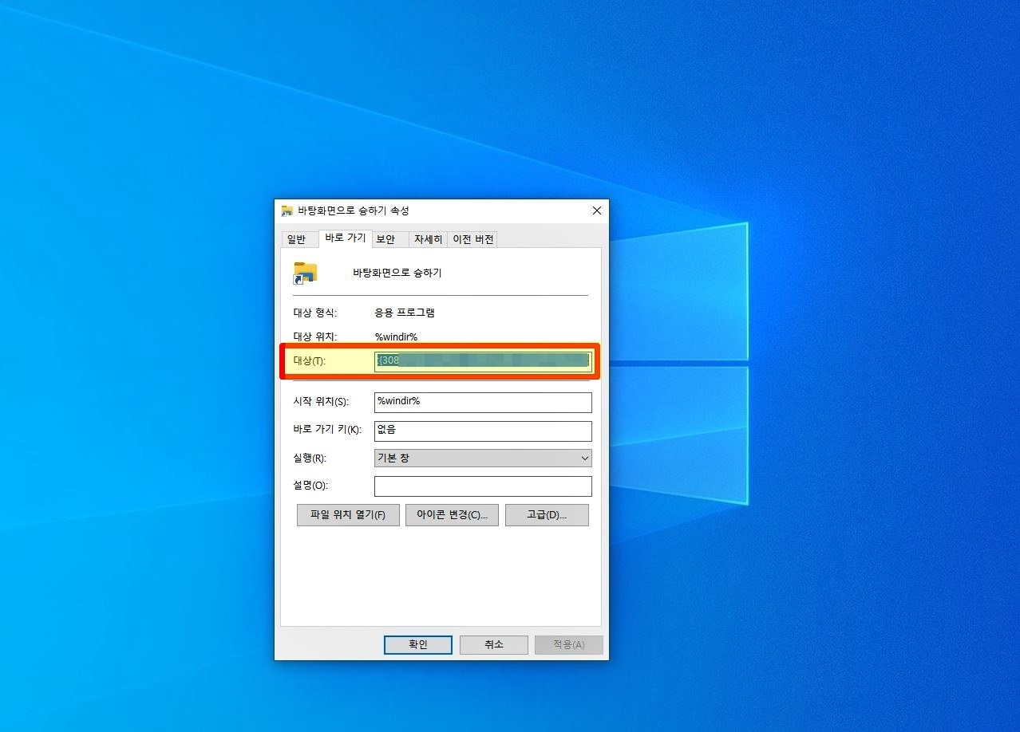Click the 응용 프로그램 text

point(405,313)
